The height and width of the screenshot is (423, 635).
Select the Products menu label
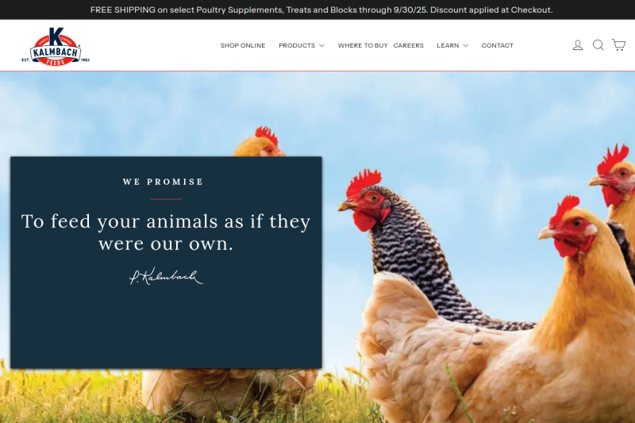point(297,45)
